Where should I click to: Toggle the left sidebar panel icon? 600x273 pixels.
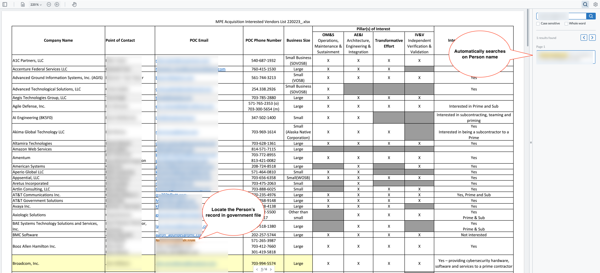pos(5,5)
